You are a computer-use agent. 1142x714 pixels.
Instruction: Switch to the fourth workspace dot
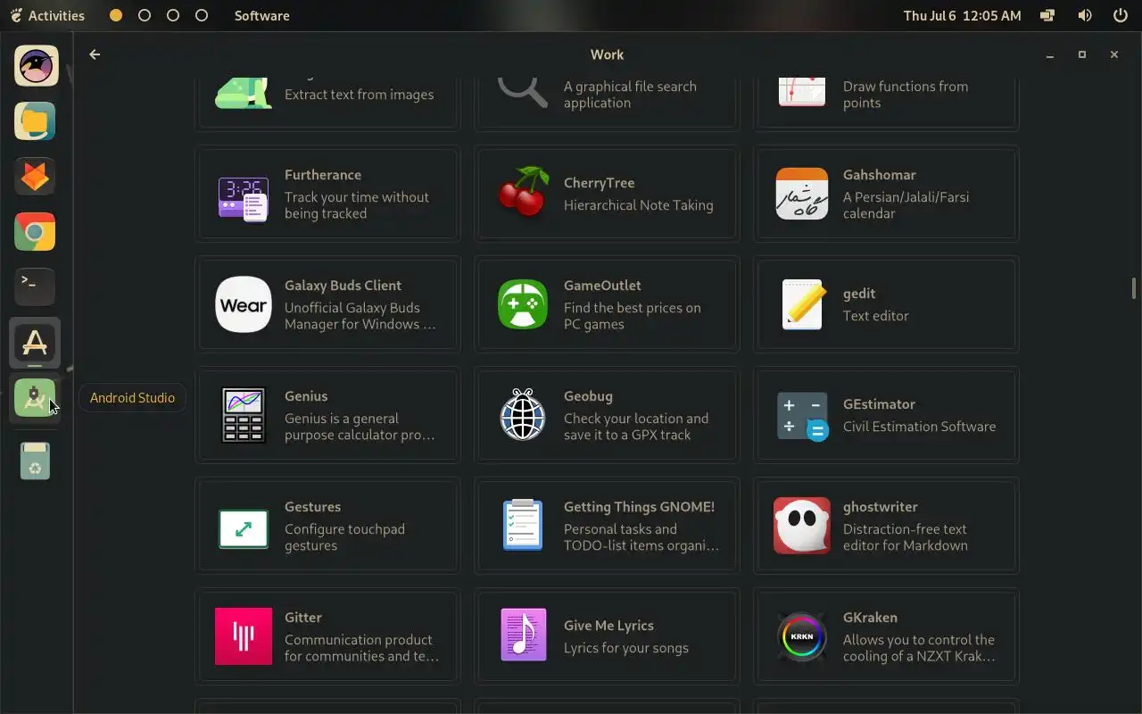[x=202, y=15]
